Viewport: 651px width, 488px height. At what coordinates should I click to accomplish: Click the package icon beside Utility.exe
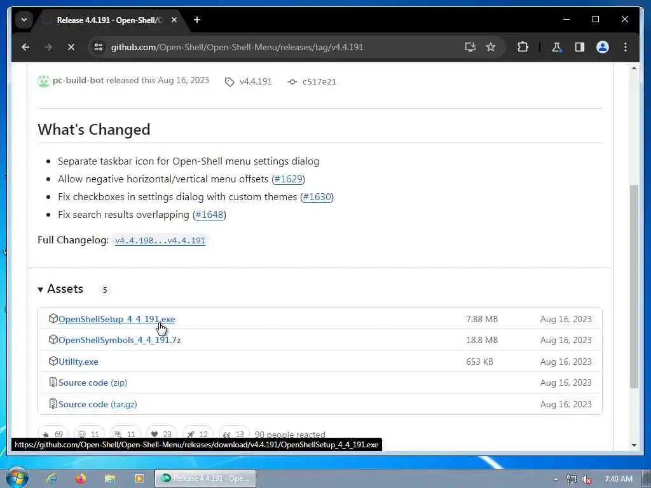pos(53,361)
